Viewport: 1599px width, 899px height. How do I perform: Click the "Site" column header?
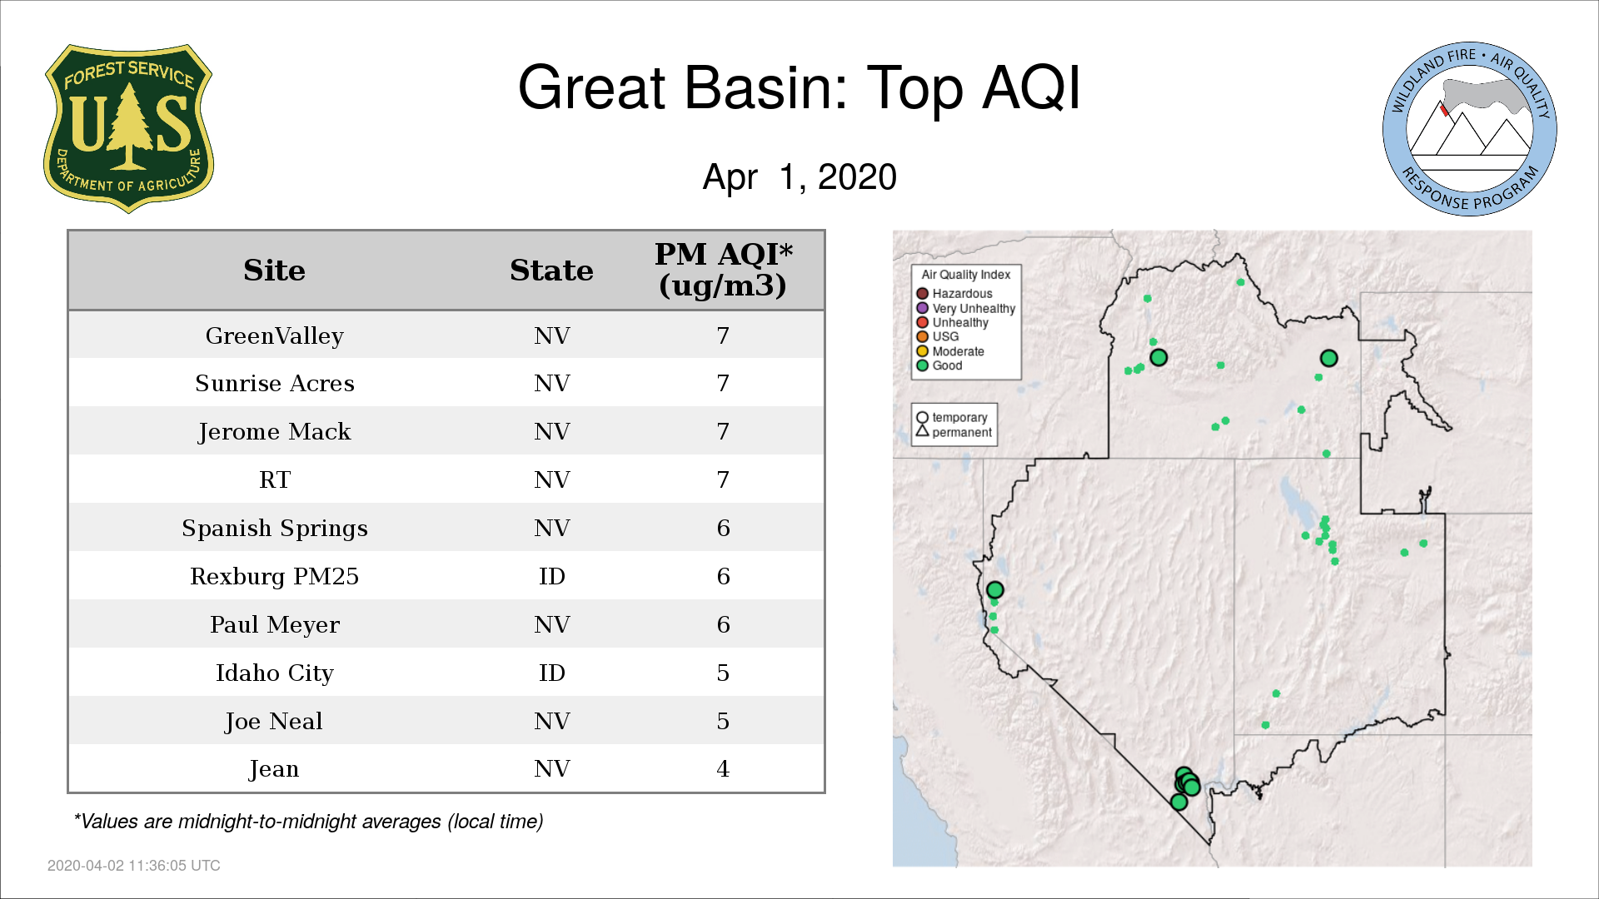pyautogui.click(x=274, y=271)
